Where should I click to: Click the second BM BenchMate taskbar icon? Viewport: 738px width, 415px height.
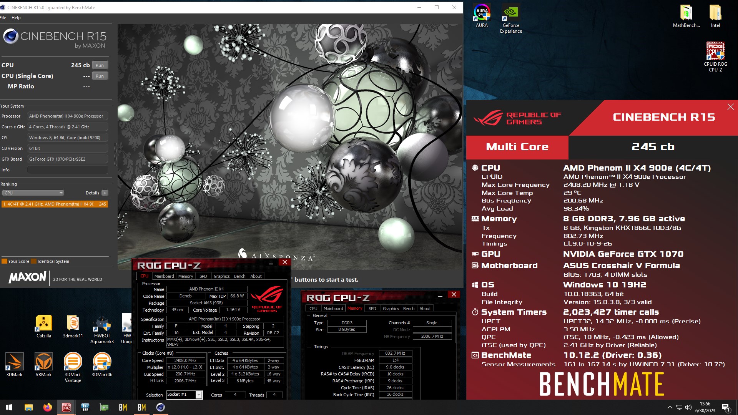click(x=141, y=407)
